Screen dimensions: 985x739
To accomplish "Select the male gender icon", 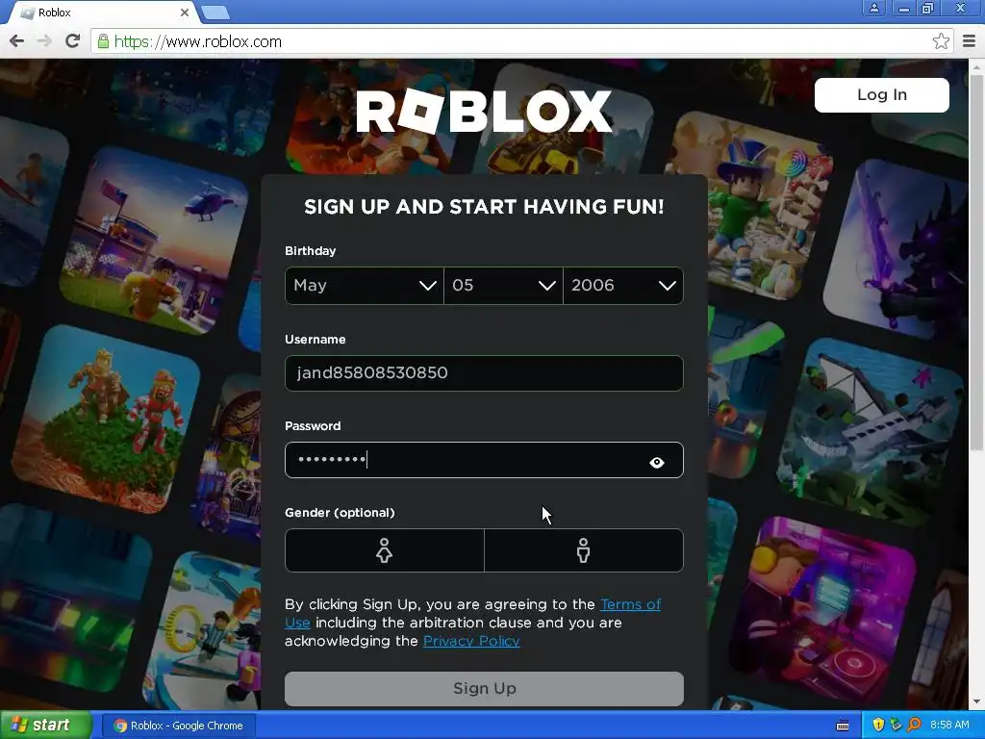I will coord(584,550).
